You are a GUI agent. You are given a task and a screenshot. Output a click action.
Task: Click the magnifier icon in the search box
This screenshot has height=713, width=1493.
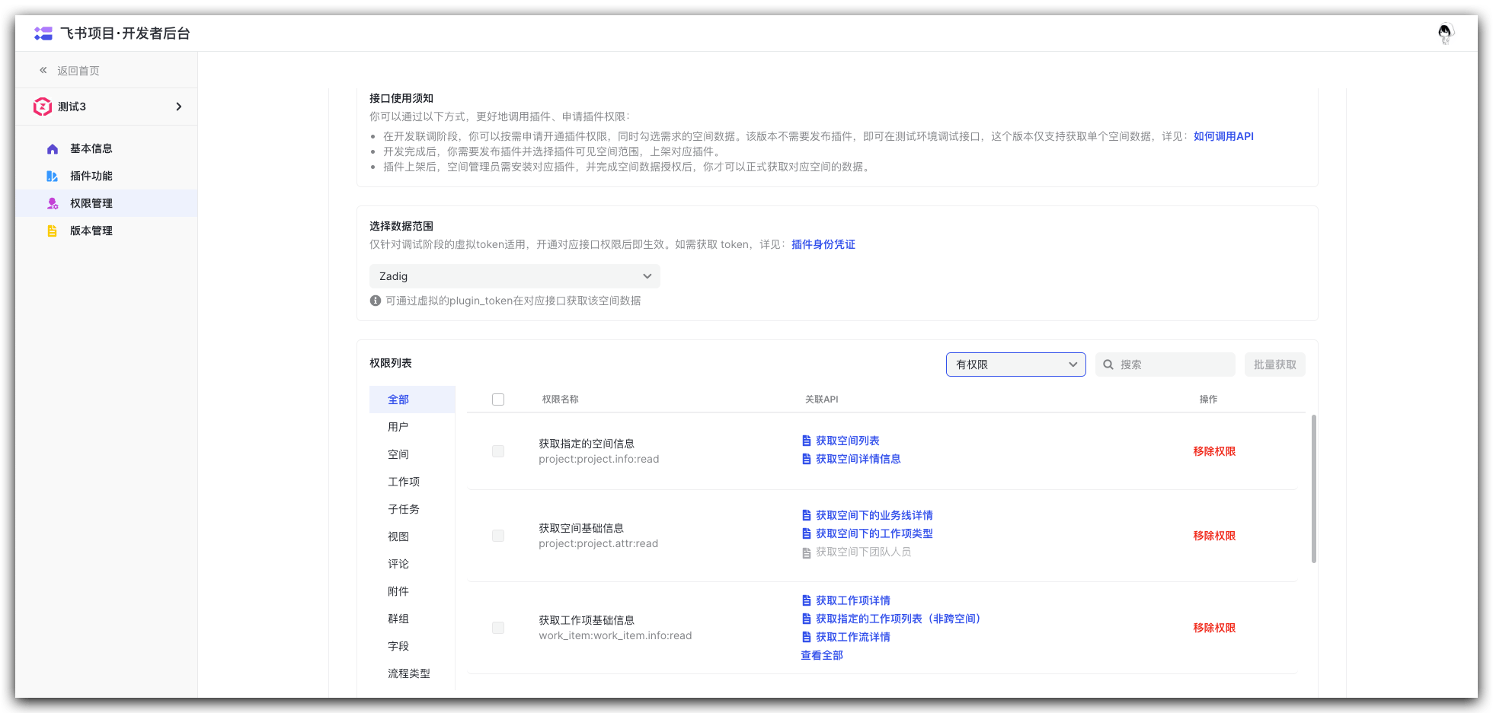point(1108,364)
